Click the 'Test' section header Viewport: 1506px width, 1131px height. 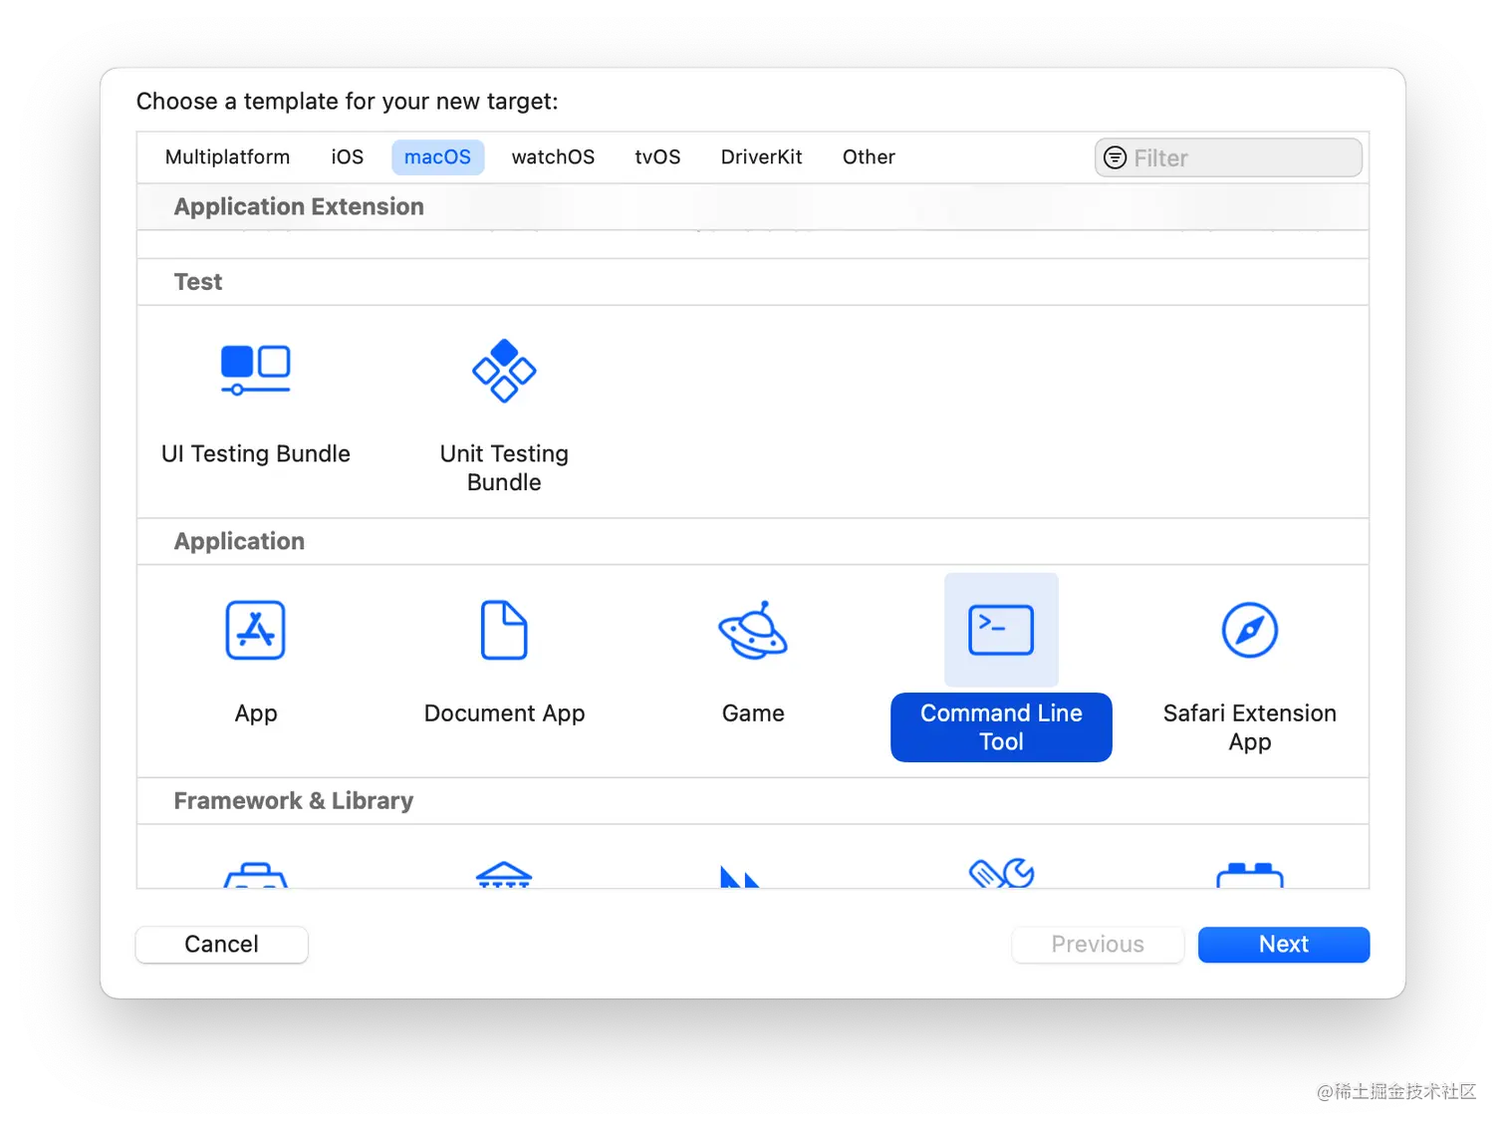(x=198, y=282)
